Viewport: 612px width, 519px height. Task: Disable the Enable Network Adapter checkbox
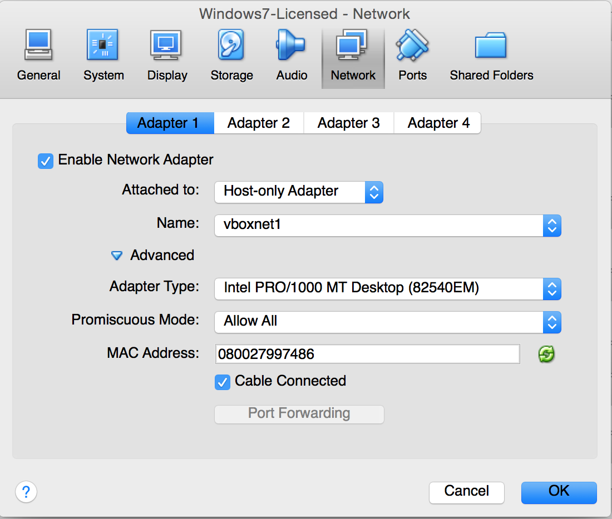coord(45,161)
